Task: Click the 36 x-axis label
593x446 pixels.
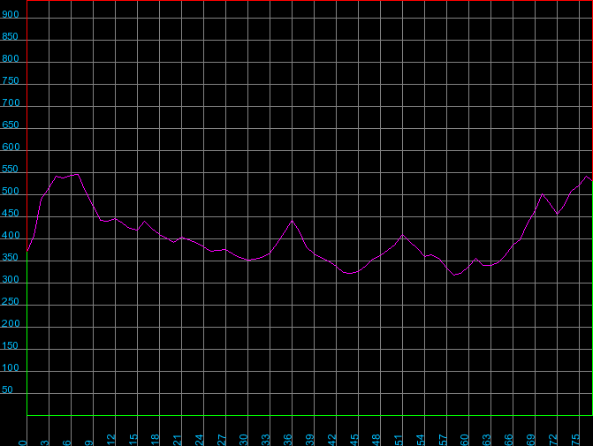Action: pyautogui.click(x=288, y=440)
